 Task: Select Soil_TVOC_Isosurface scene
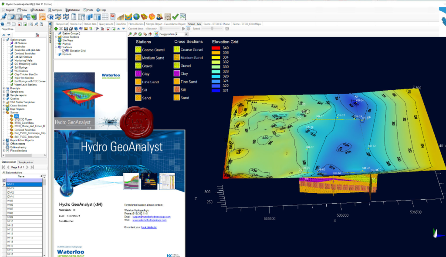(27, 137)
